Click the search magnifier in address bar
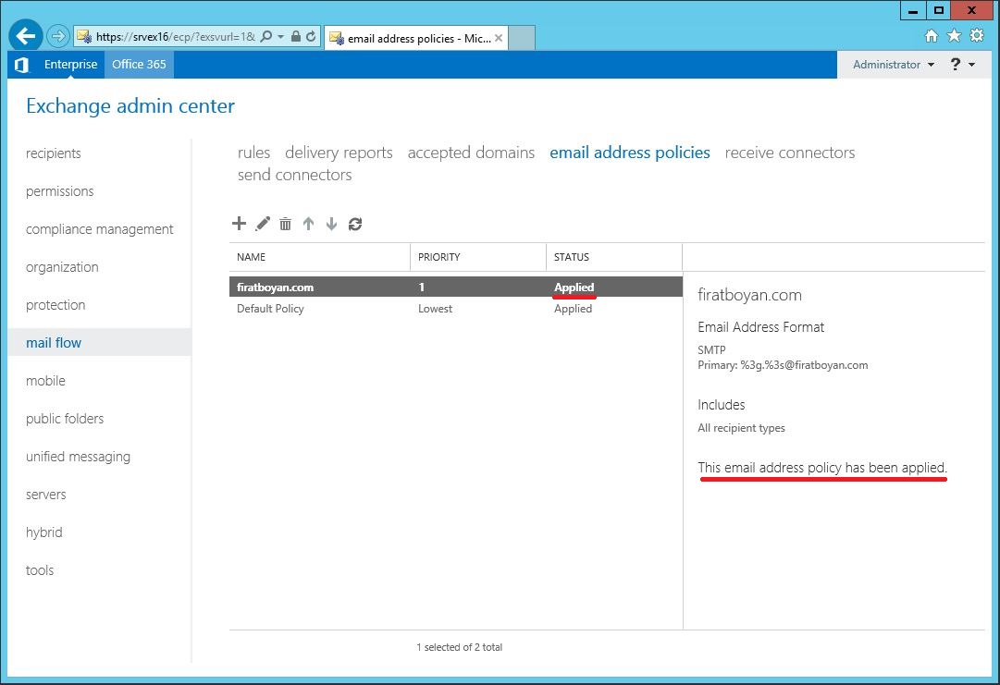 pos(266,36)
